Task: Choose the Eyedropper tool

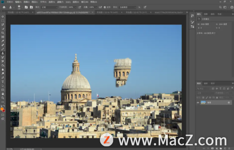Action: 3,41
